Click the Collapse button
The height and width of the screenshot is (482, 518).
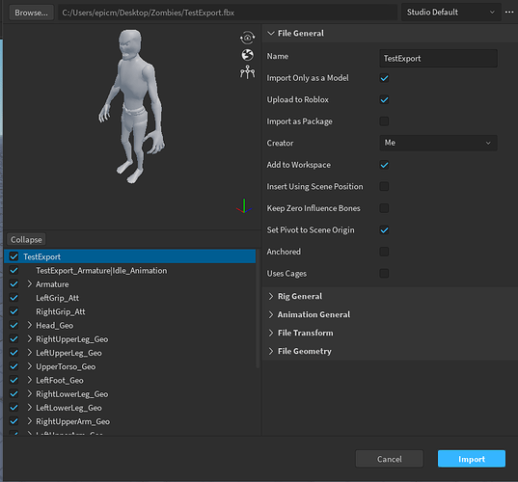coord(26,239)
